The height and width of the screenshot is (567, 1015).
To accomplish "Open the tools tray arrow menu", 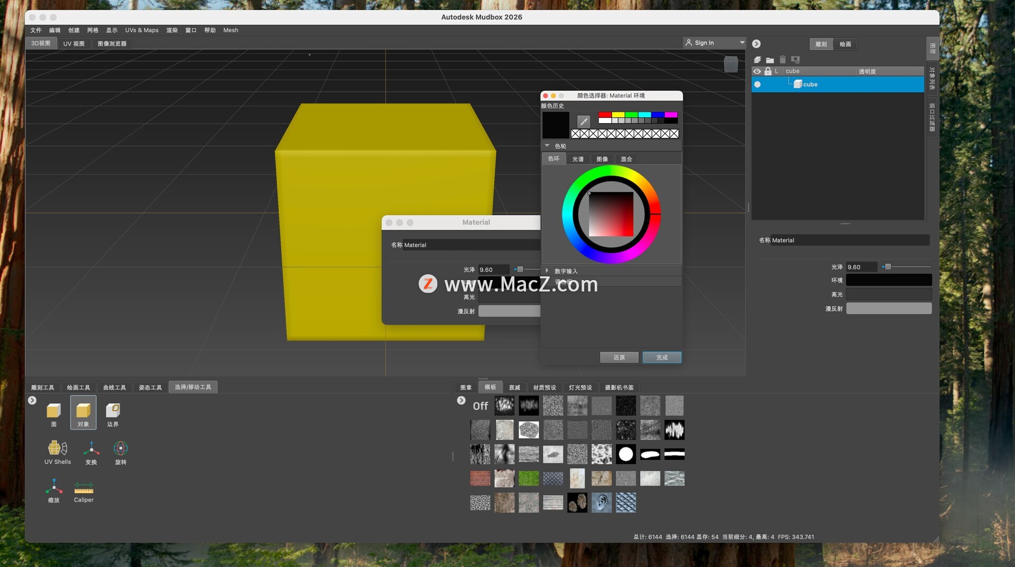I will point(32,401).
